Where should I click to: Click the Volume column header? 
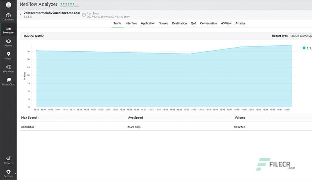click(240, 118)
